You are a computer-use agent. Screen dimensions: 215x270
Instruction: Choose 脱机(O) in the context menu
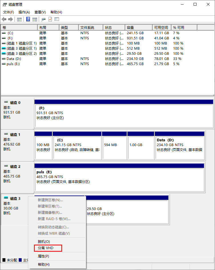pos(44,241)
